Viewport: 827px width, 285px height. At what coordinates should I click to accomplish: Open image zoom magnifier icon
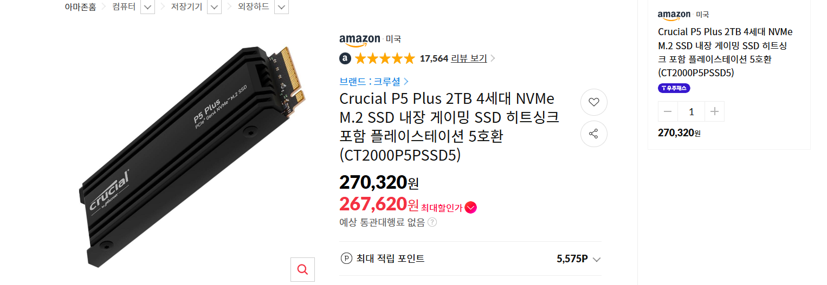(302, 269)
